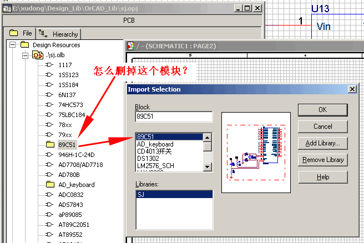Click the folder icon beside 89C51 in tree
Viewport: 364px width, 243px height.
[x=50, y=144]
